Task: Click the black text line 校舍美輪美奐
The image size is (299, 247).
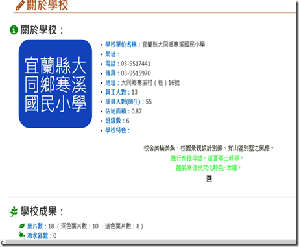Action: pos(209,148)
